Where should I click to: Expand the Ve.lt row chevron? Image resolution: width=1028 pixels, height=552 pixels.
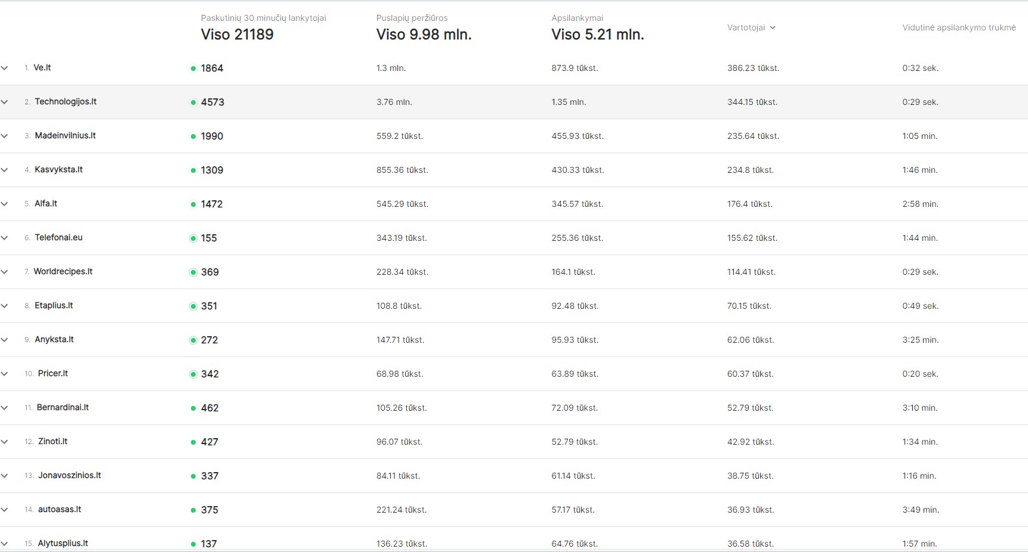(x=4, y=68)
